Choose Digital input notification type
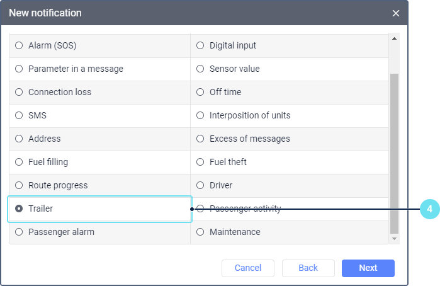Viewport: 440px width, 286px height. point(200,45)
